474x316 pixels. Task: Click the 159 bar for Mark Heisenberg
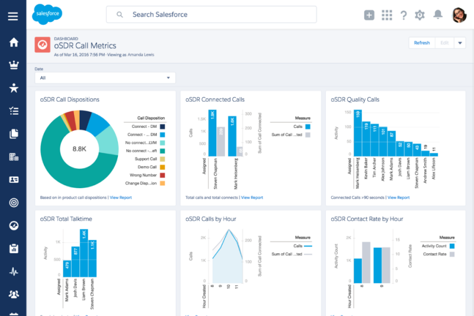click(x=358, y=133)
